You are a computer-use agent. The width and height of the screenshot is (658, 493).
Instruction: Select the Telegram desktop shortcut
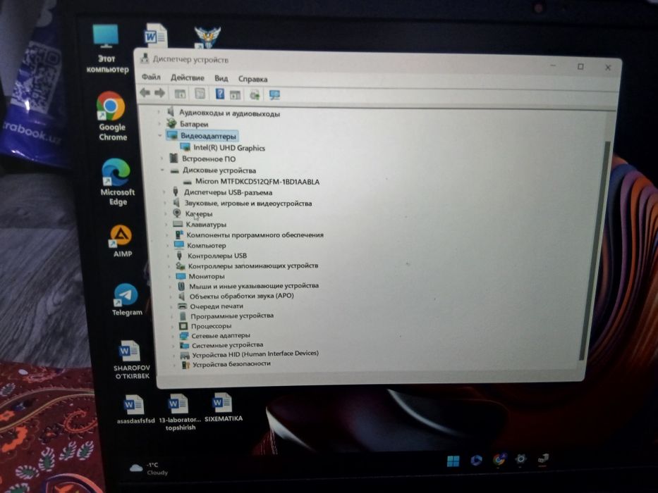point(126,299)
